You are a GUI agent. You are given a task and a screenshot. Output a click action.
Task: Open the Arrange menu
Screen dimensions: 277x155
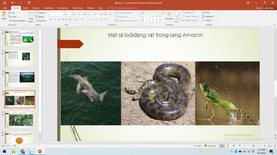tap(169, 17)
